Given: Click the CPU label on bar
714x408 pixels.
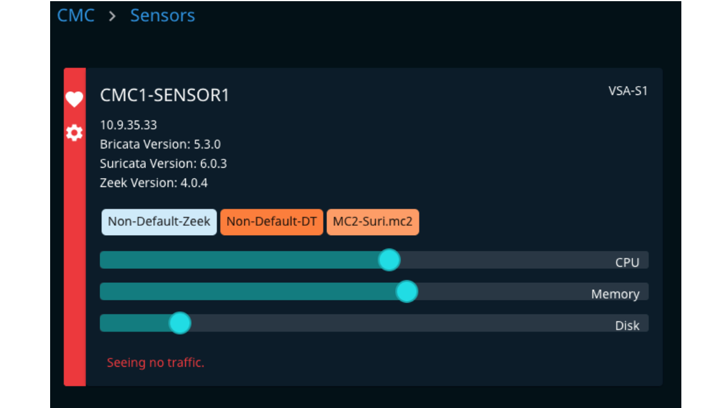Looking at the screenshot, I should (627, 262).
